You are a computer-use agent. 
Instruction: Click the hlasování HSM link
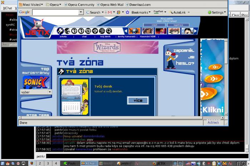[x=147, y=37]
